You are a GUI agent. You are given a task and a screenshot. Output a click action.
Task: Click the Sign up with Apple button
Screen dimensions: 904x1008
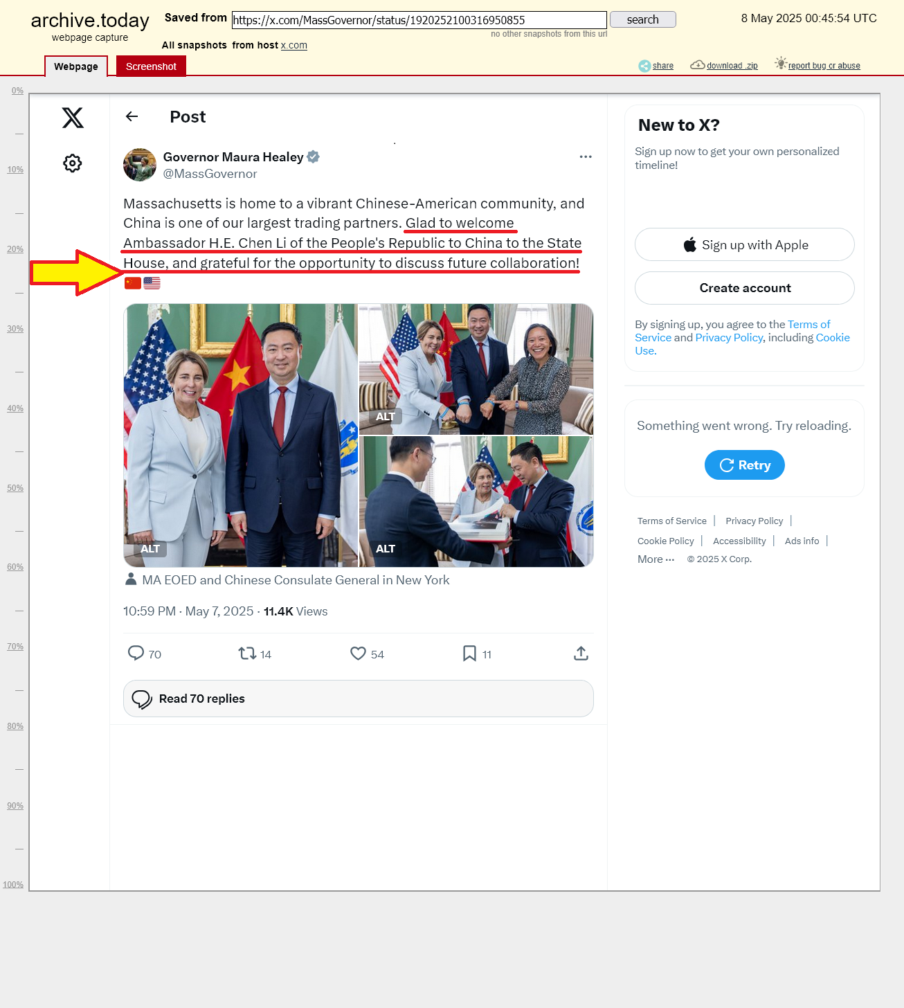pos(745,244)
